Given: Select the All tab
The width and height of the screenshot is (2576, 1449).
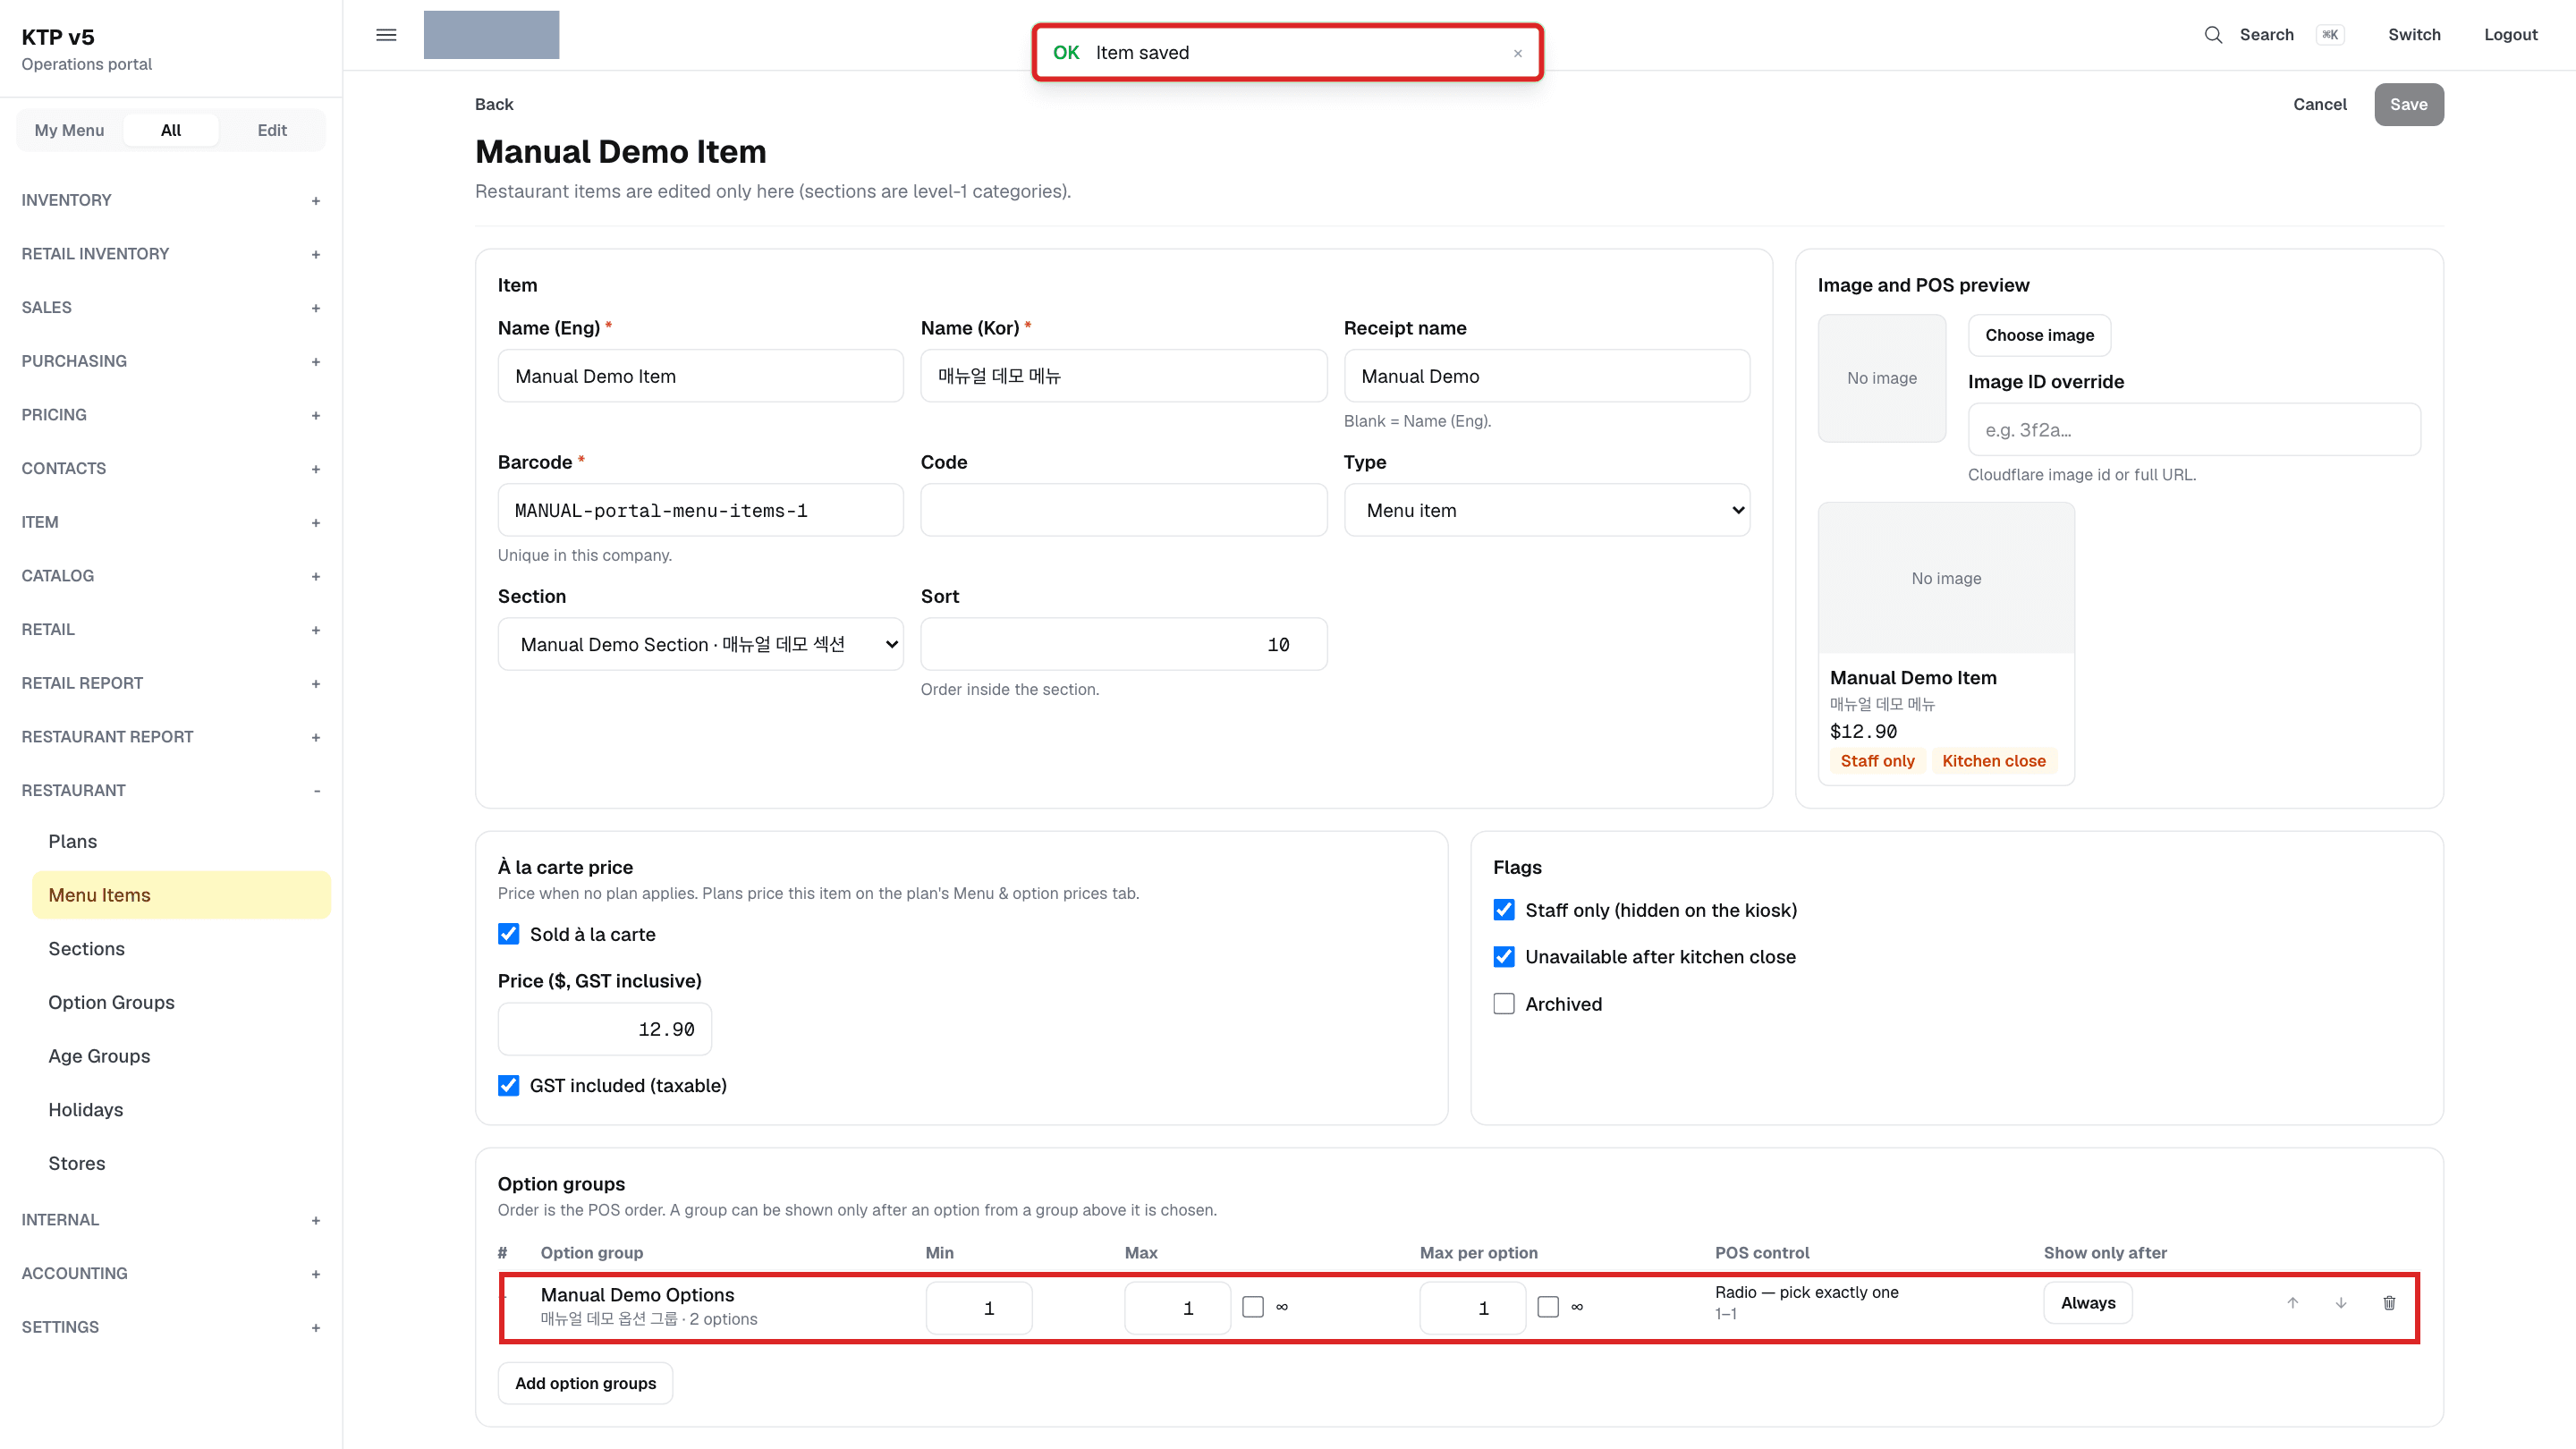Looking at the screenshot, I should pyautogui.click(x=171, y=130).
